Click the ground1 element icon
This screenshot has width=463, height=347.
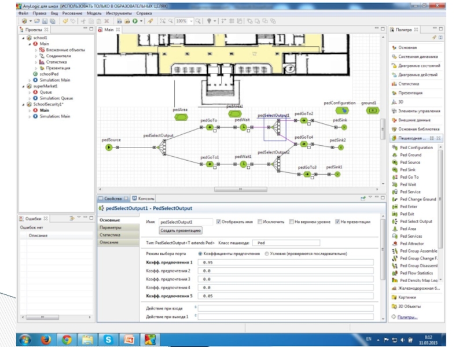pos(372,109)
